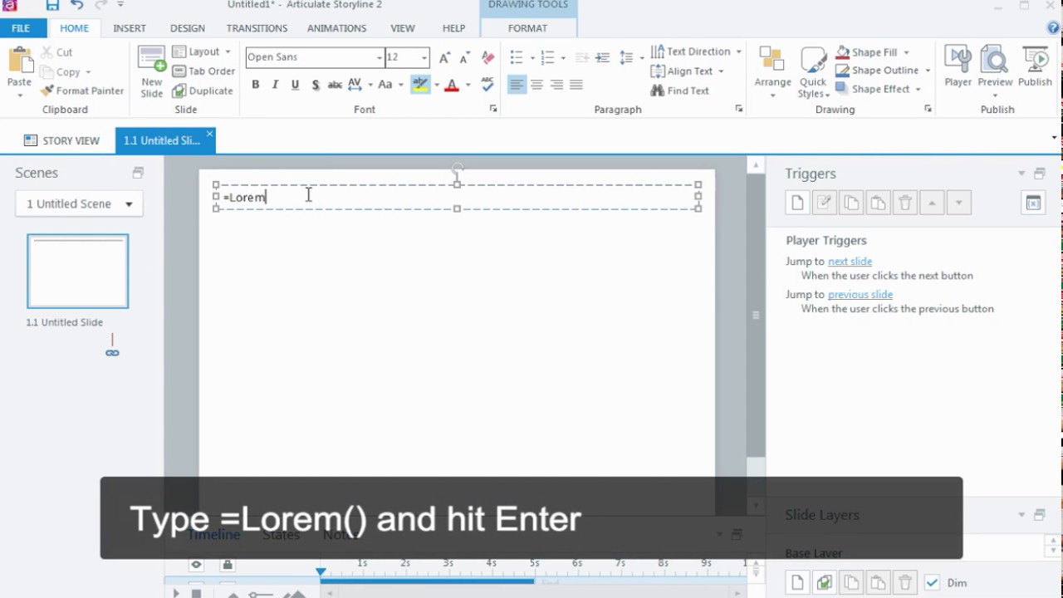
Task: Align text left
Action: point(517,85)
